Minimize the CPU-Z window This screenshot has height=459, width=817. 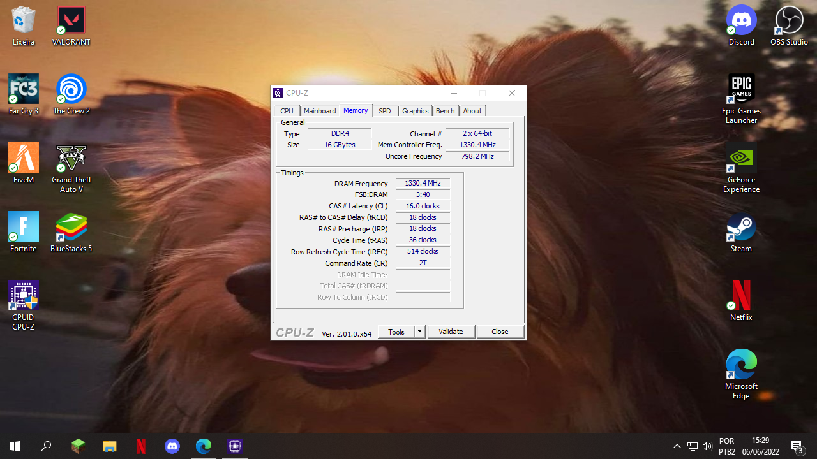(453, 93)
